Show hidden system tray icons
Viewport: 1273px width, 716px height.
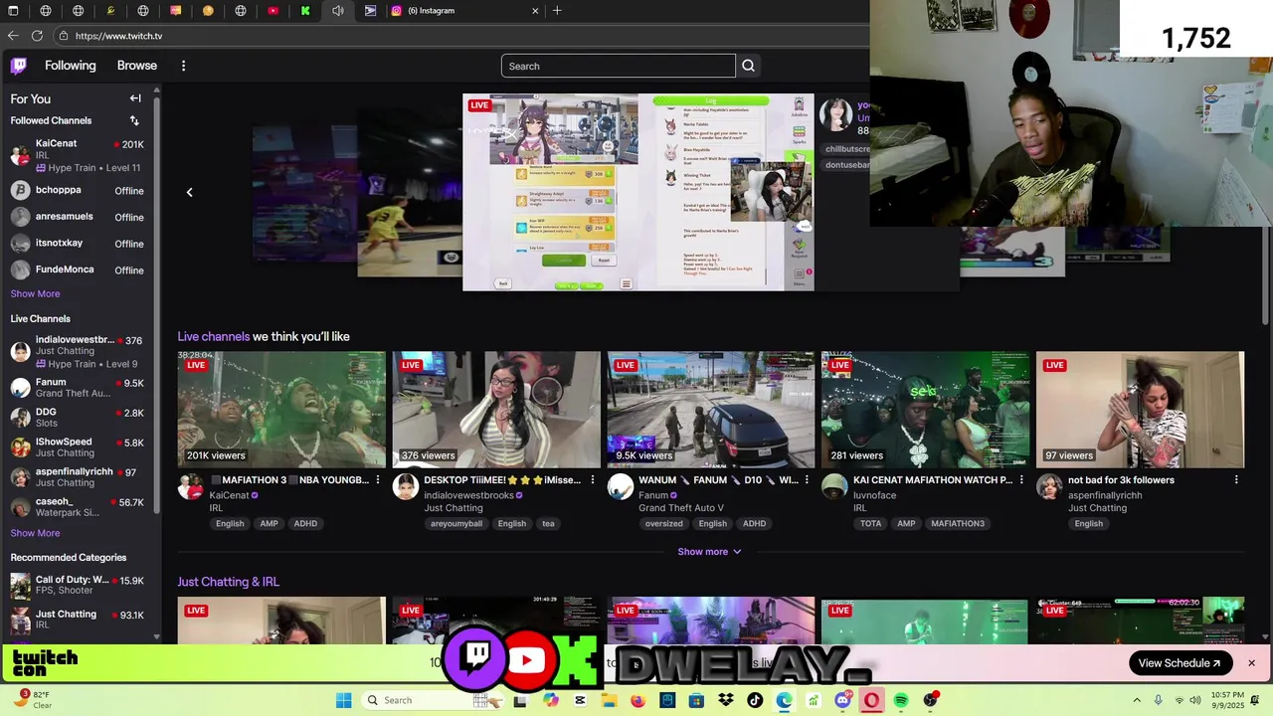(x=1137, y=700)
